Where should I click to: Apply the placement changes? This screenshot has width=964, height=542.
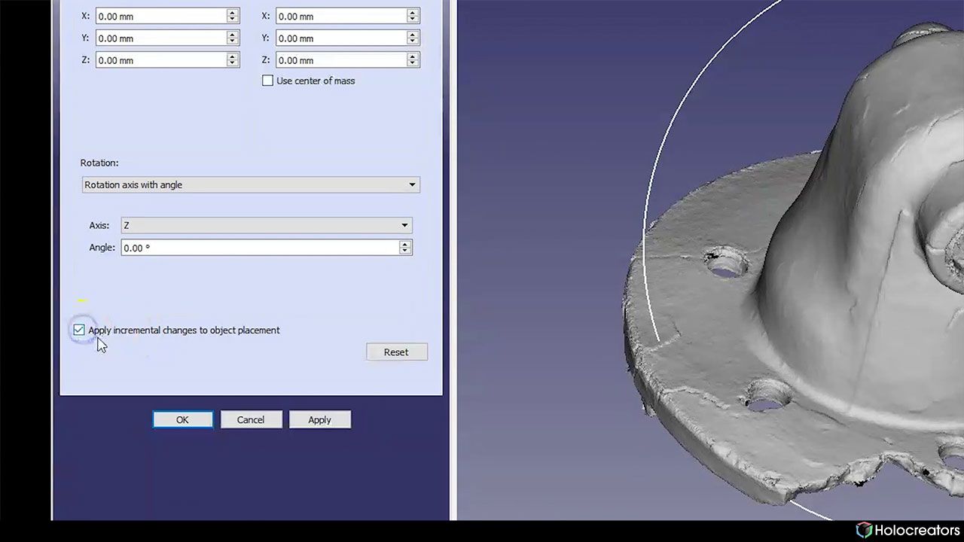pyautogui.click(x=319, y=419)
